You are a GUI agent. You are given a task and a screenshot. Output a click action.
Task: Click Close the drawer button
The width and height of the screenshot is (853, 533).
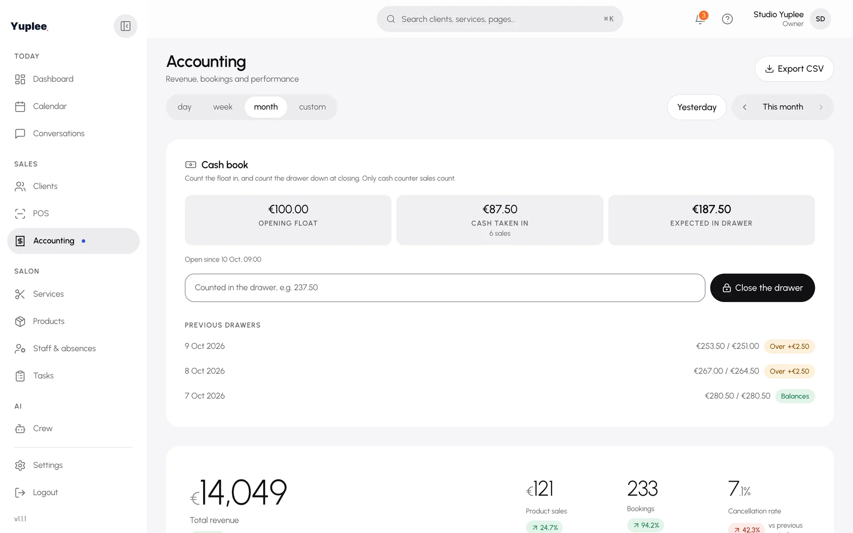pyautogui.click(x=762, y=288)
